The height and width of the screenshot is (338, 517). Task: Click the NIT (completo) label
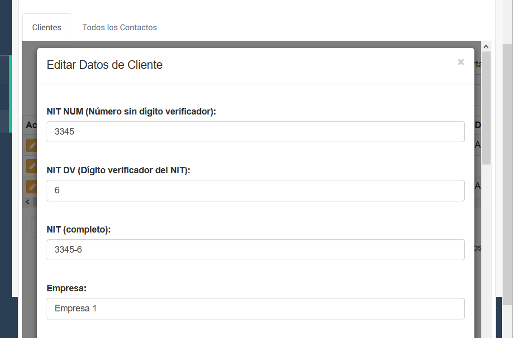pos(78,230)
